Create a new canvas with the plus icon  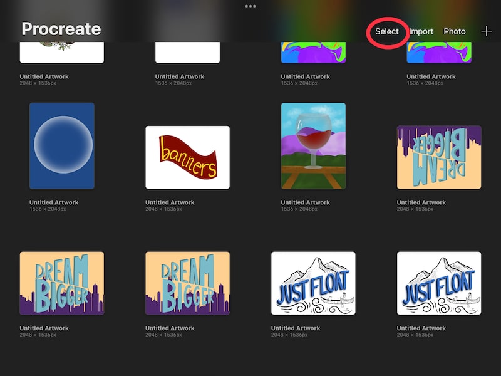click(487, 31)
